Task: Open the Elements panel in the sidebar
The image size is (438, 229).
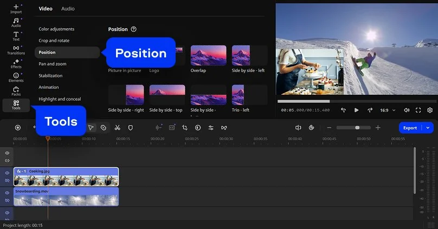Action: pos(16,77)
